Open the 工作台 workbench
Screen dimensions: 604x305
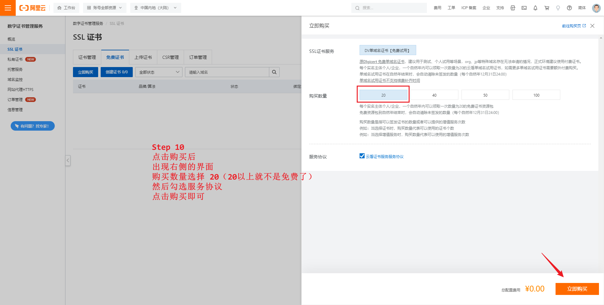66,8
